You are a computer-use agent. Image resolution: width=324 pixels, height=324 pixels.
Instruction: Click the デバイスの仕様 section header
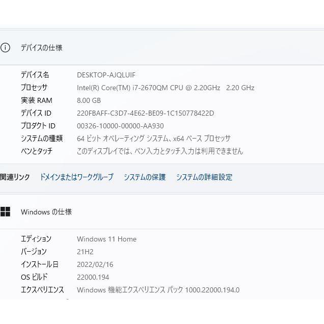[x=42, y=48]
